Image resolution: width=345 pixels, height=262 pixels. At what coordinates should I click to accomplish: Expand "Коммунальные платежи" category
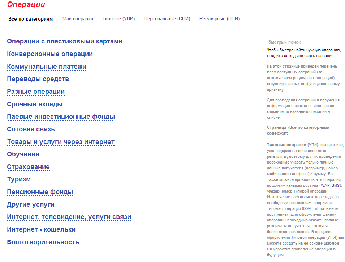pos(47,67)
